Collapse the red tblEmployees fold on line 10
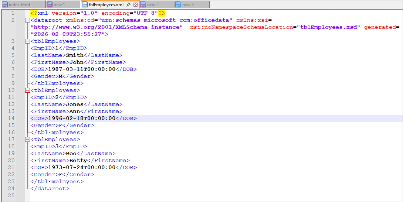The height and width of the screenshot is (202, 403). pyautogui.click(x=27, y=90)
